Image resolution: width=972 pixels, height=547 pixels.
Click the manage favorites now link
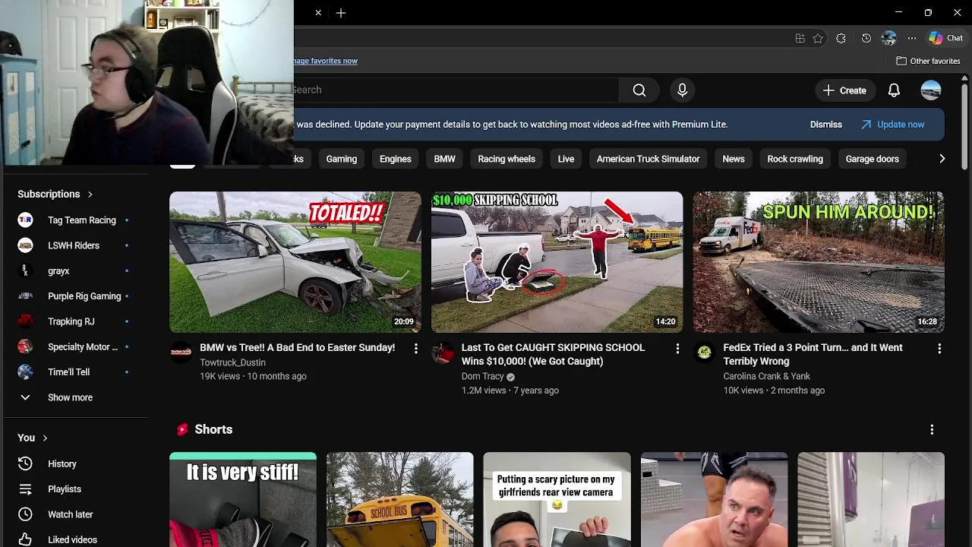[326, 61]
